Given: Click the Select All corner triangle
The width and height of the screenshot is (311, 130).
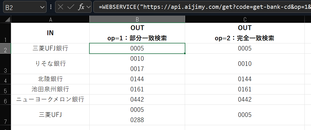Looking at the screenshot, I should 6,20.
